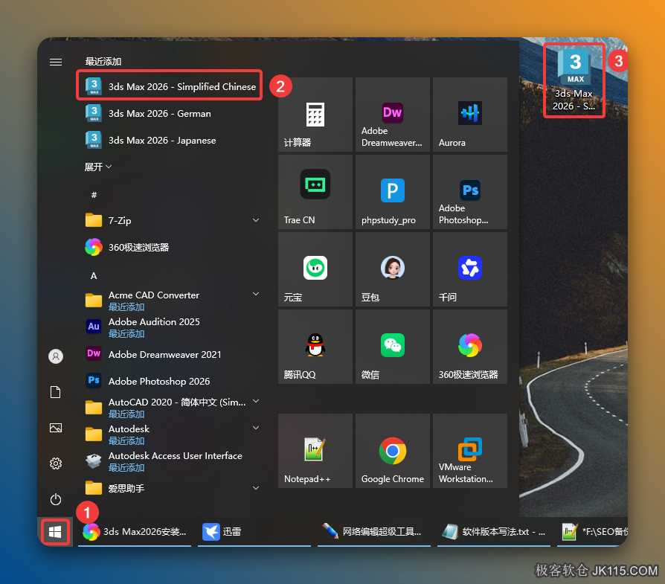The width and height of the screenshot is (665, 584).
Task: Launch the 微信 tile
Action: click(392, 347)
